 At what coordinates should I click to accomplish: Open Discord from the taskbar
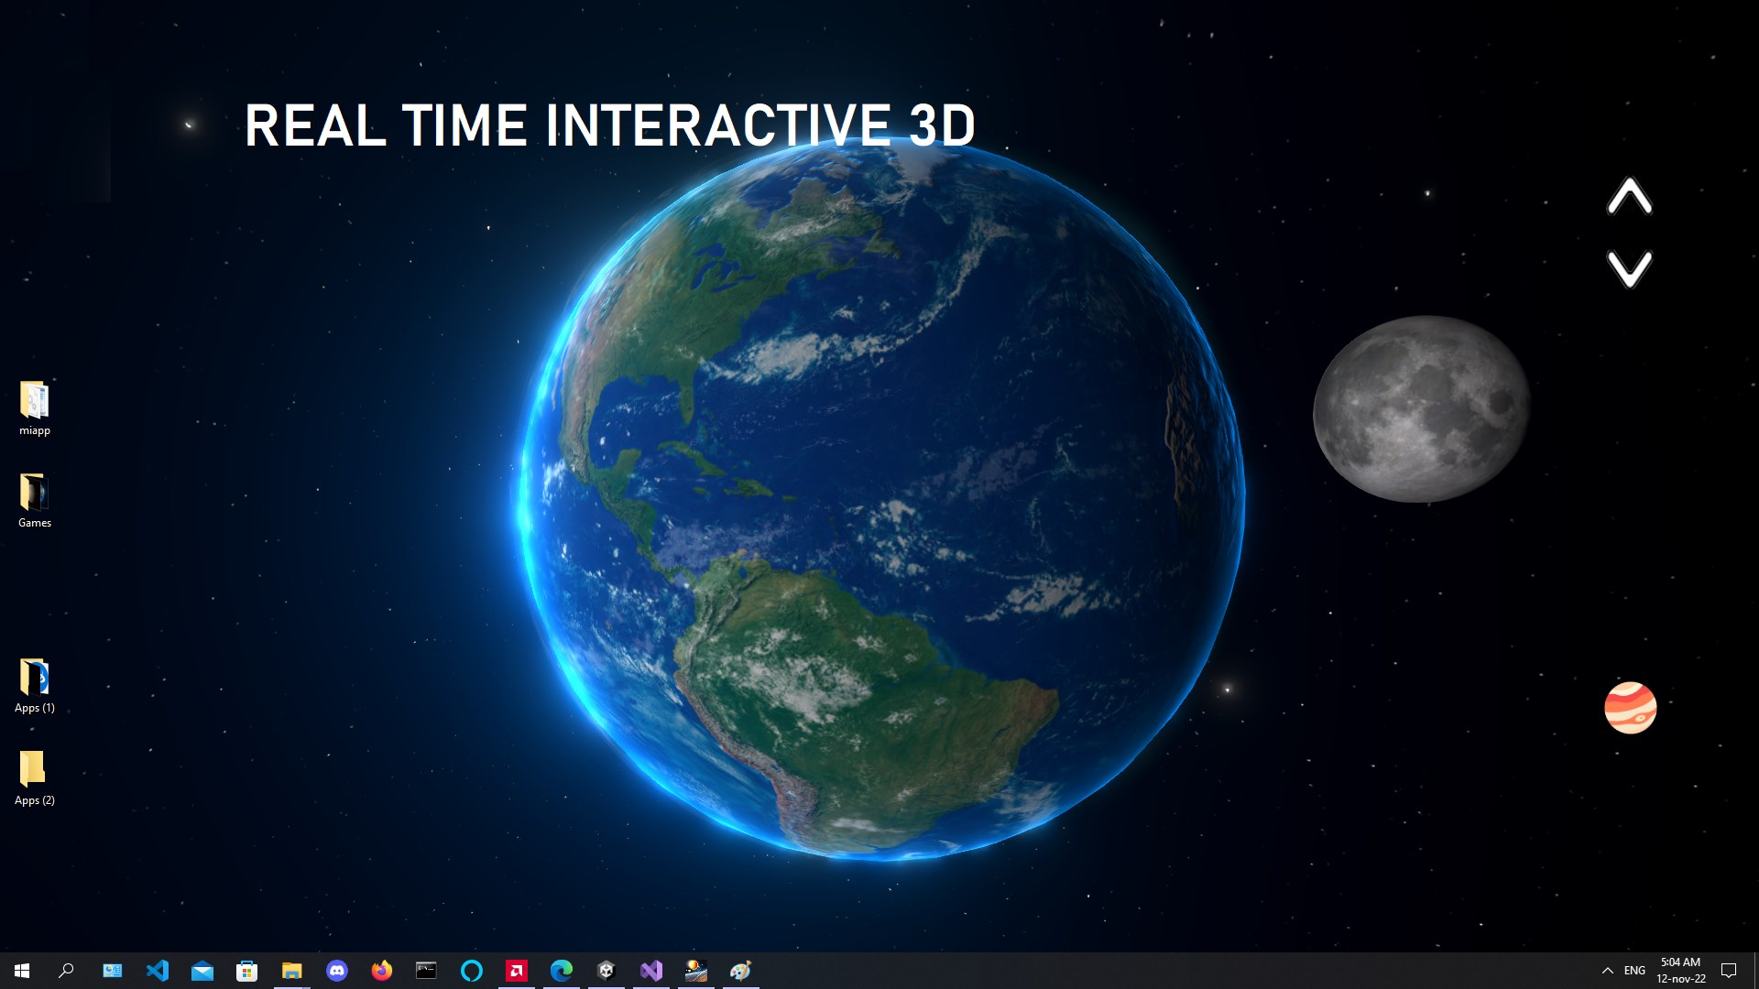pyautogui.click(x=337, y=971)
